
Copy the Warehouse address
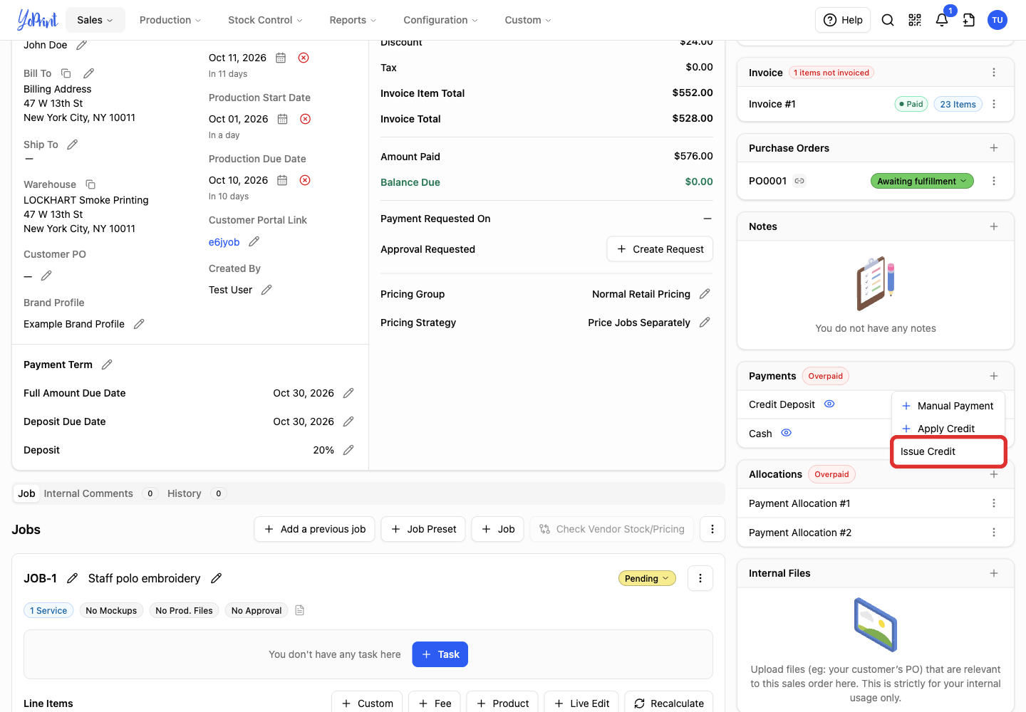[x=90, y=184]
